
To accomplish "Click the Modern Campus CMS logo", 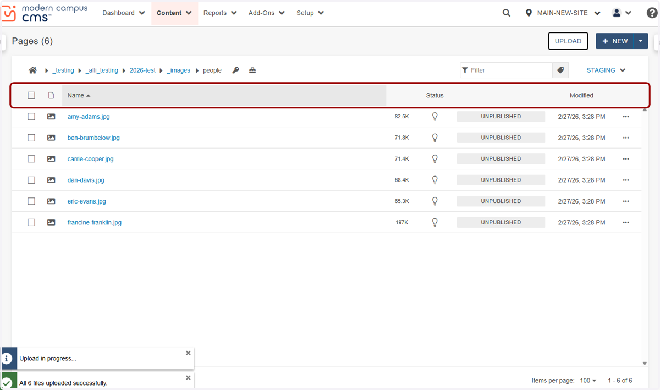I will [x=45, y=13].
